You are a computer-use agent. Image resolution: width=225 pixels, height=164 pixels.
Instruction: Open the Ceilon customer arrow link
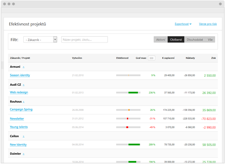coord(24,136)
